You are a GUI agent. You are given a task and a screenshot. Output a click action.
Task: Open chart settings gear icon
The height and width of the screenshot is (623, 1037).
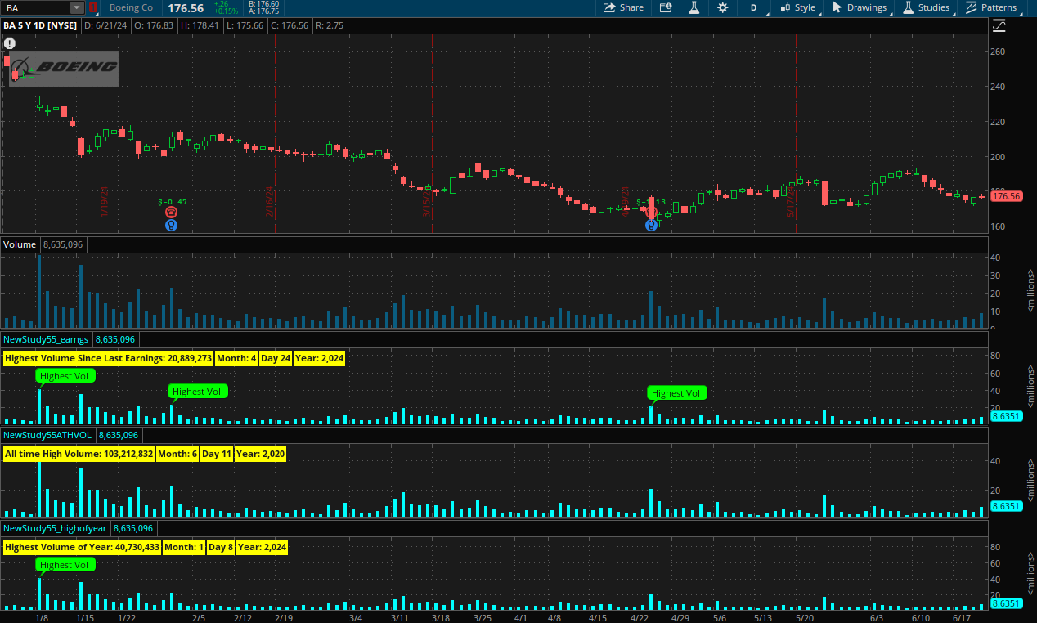pyautogui.click(x=722, y=7)
